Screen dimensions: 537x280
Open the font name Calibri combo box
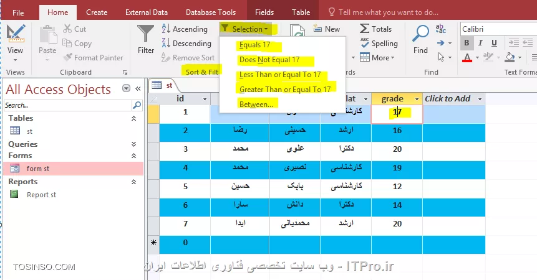coord(499,29)
